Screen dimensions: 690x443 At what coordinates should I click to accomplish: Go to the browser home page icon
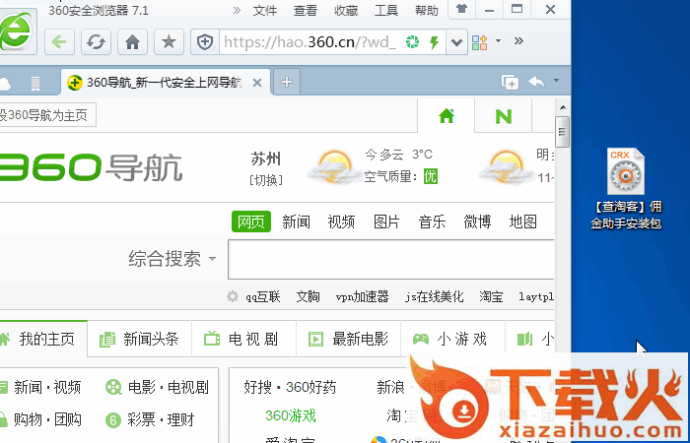click(x=133, y=41)
